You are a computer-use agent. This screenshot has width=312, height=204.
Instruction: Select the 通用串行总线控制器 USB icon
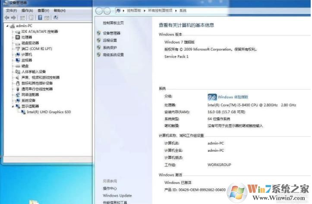click(18, 89)
